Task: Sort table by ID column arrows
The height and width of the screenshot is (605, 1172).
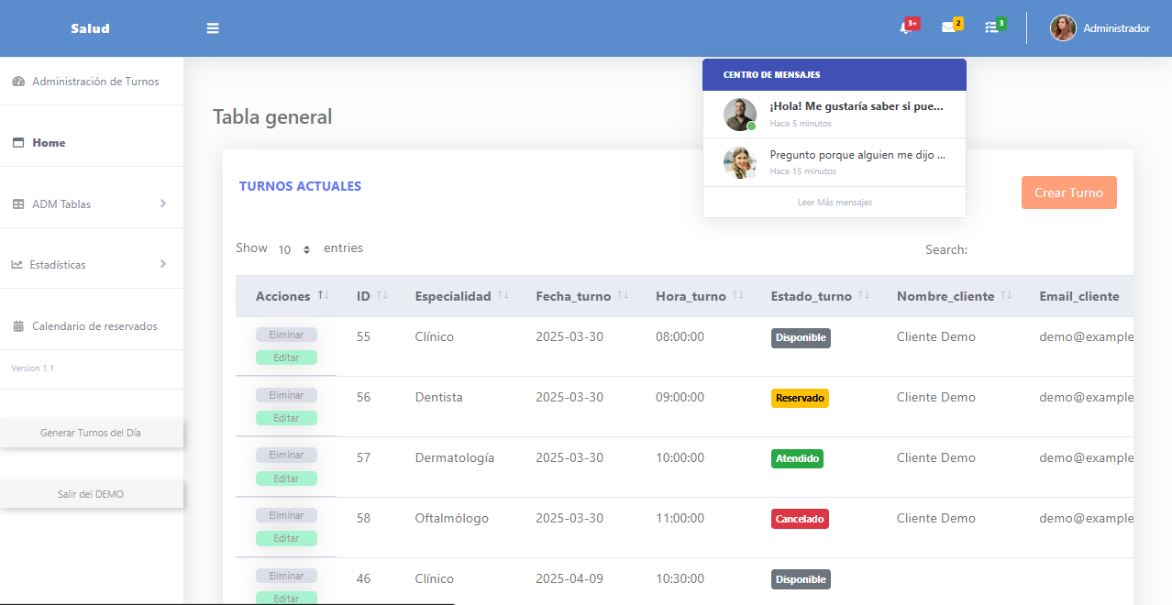Action: point(381,296)
